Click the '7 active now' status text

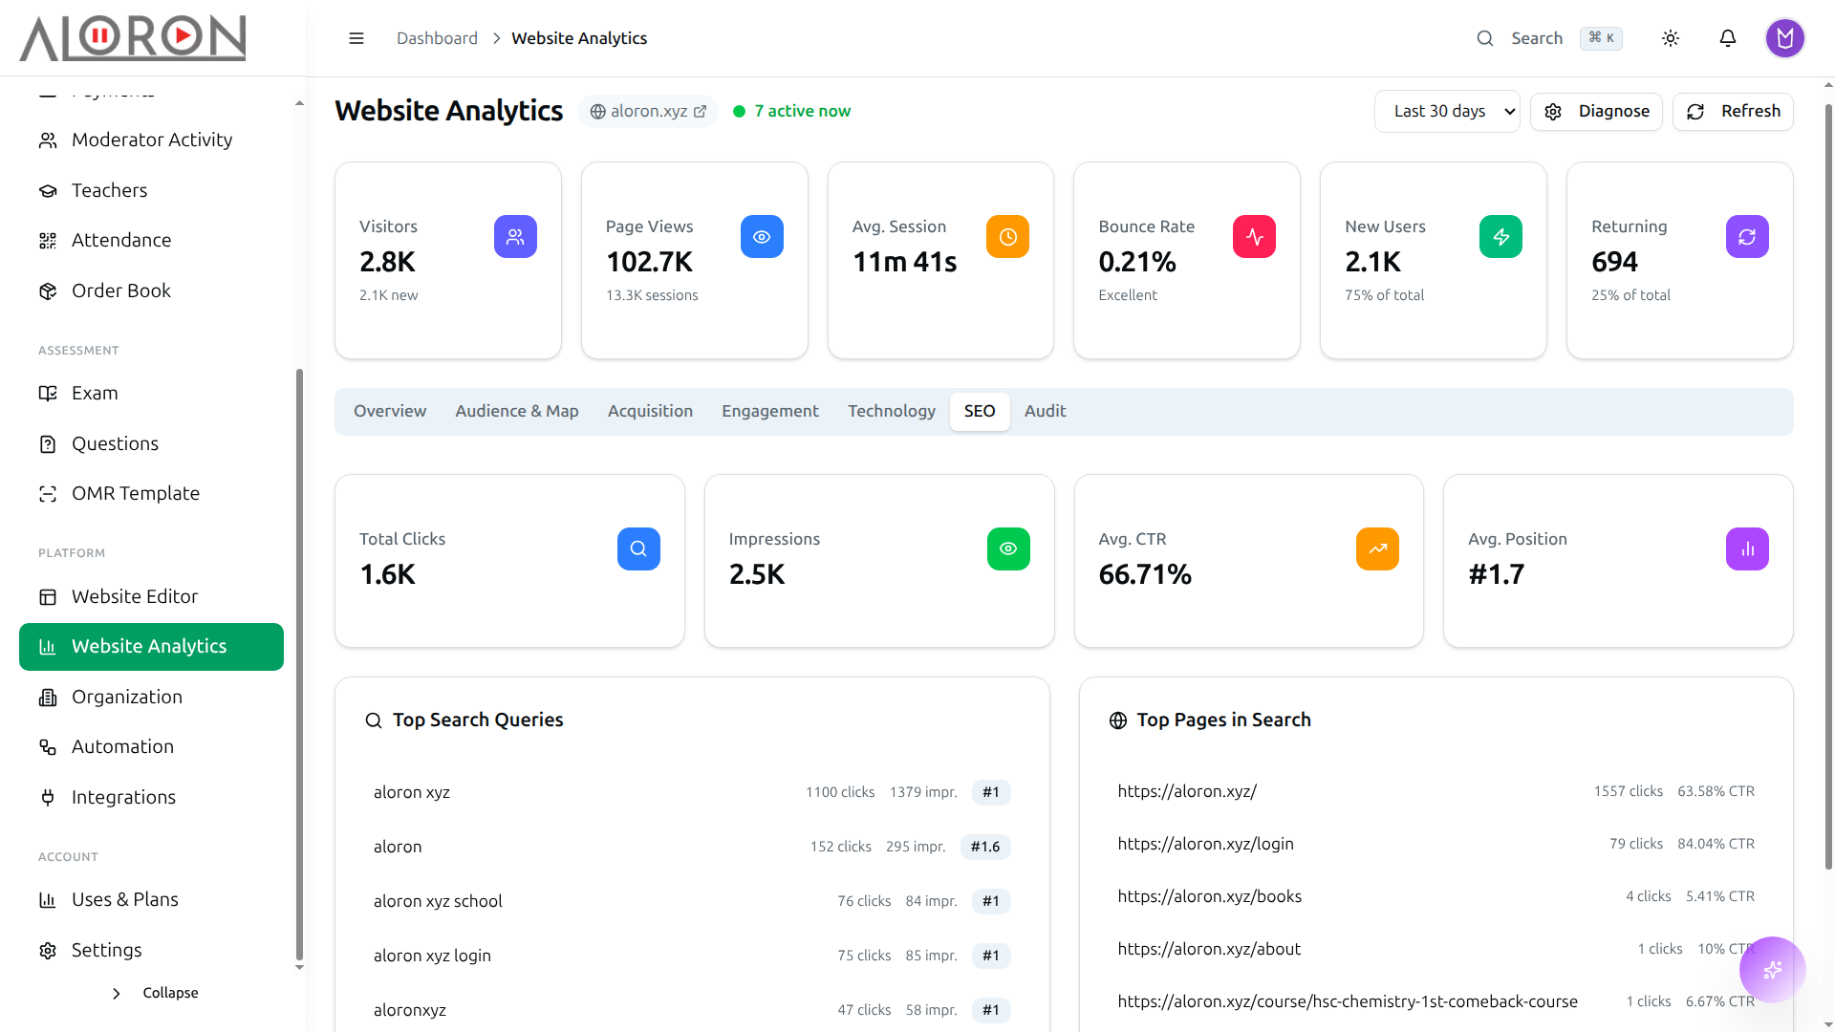pyautogui.click(x=802, y=111)
